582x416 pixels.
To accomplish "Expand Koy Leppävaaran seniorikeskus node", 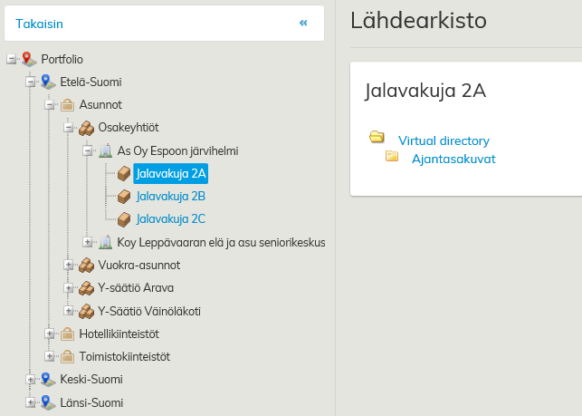I will (87, 242).
